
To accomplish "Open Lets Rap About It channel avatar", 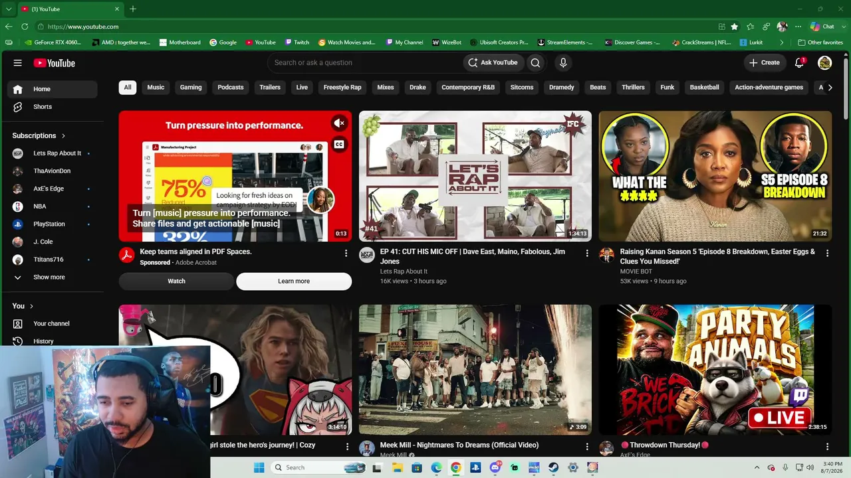I will coord(367,255).
